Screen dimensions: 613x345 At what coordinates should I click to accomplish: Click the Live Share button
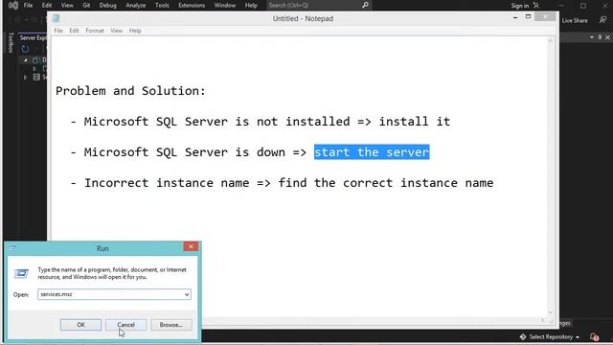575,20
